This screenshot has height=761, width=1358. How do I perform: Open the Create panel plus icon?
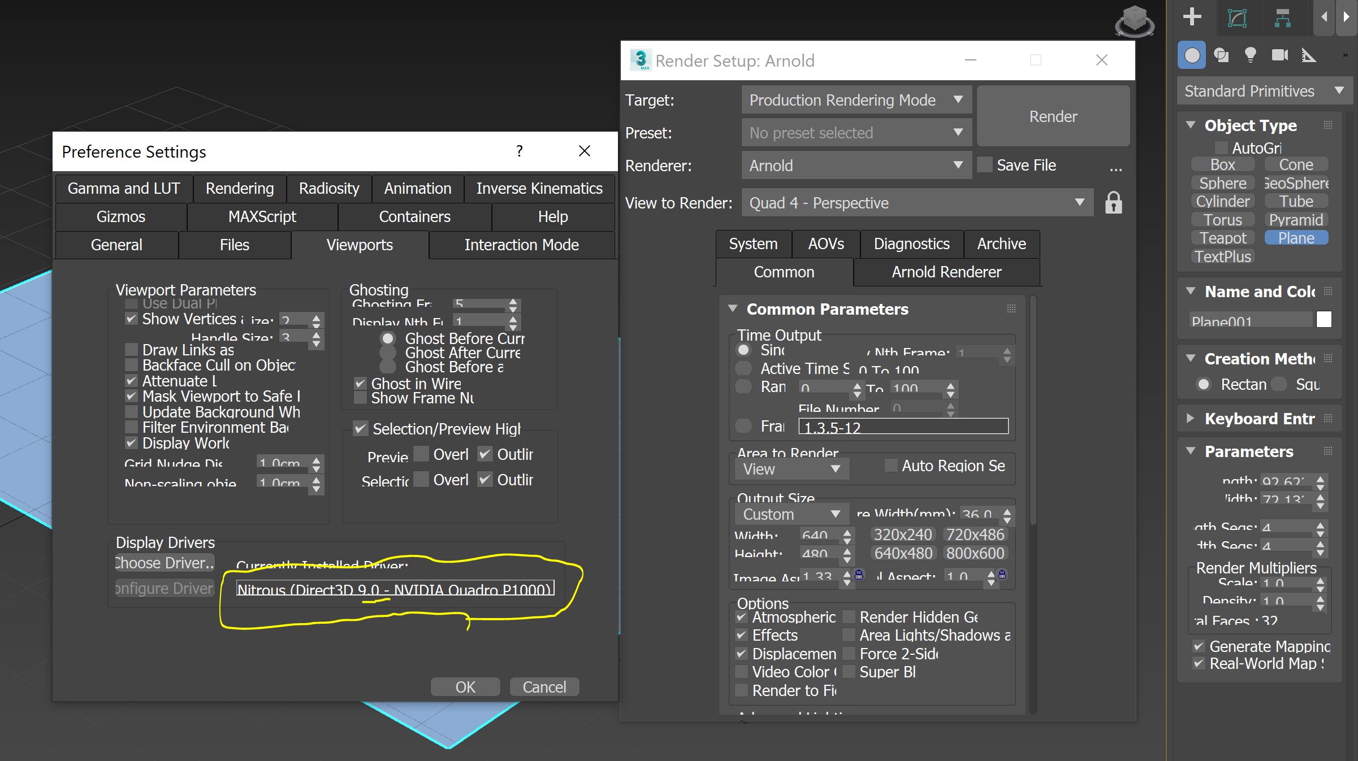coord(1192,18)
